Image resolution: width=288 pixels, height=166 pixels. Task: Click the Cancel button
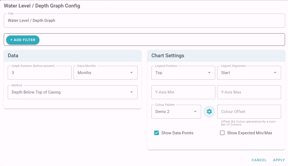259,160
